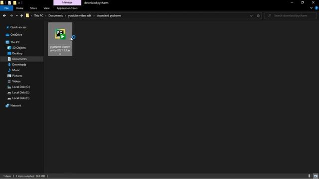319x179 pixels.
Task: Open chevron after Documents breadcrumb
Action: (x=65, y=15)
